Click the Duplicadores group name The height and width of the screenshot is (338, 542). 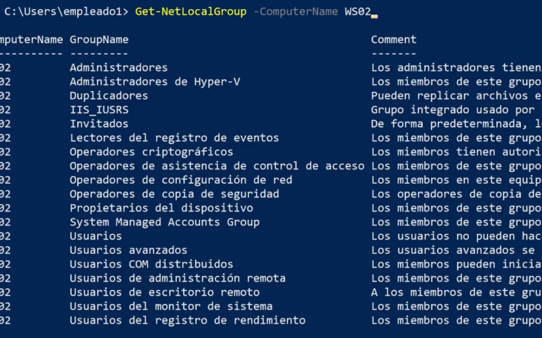(109, 96)
